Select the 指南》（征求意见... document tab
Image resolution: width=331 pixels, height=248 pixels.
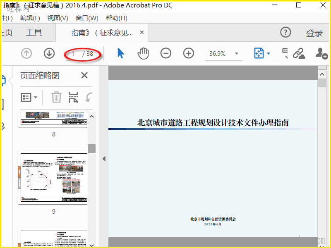click(x=102, y=33)
